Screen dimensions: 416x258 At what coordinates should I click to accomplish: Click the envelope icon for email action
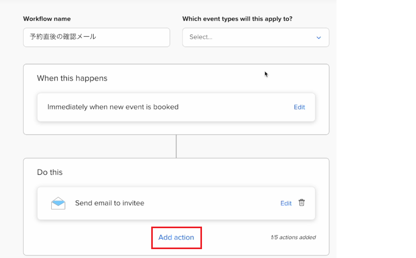(x=58, y=204)
